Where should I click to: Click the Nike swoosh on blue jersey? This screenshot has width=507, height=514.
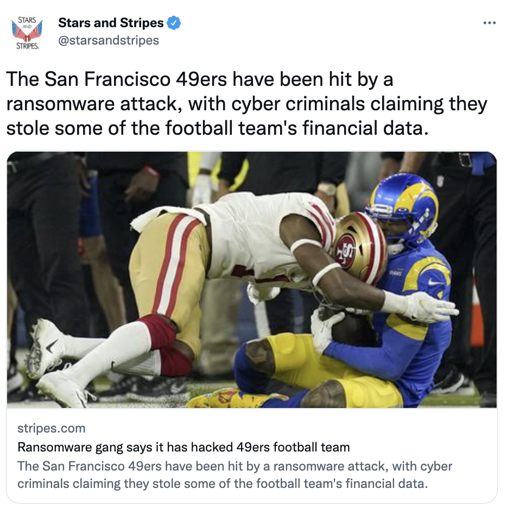coord(434,281)
